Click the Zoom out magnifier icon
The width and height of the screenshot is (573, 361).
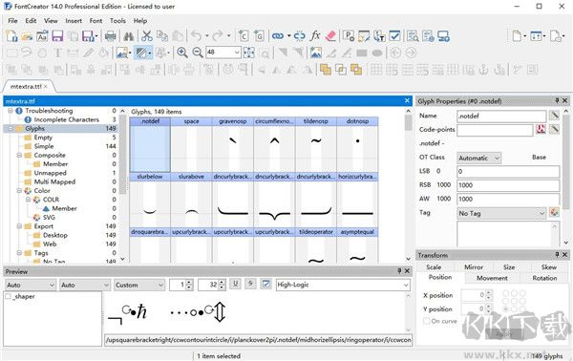pyautogui.click(x=198, y=53)
